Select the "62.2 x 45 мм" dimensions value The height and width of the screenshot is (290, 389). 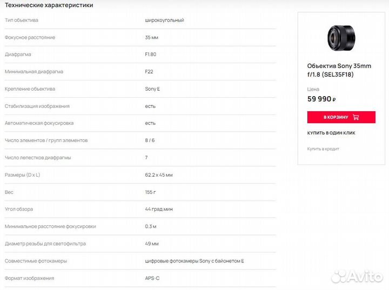coord(159,175)
